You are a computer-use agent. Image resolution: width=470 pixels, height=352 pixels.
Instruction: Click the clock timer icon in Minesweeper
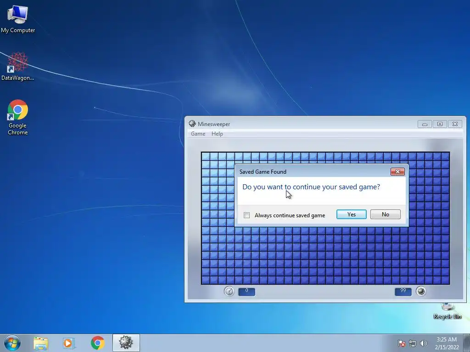click(x=229, y=291)
